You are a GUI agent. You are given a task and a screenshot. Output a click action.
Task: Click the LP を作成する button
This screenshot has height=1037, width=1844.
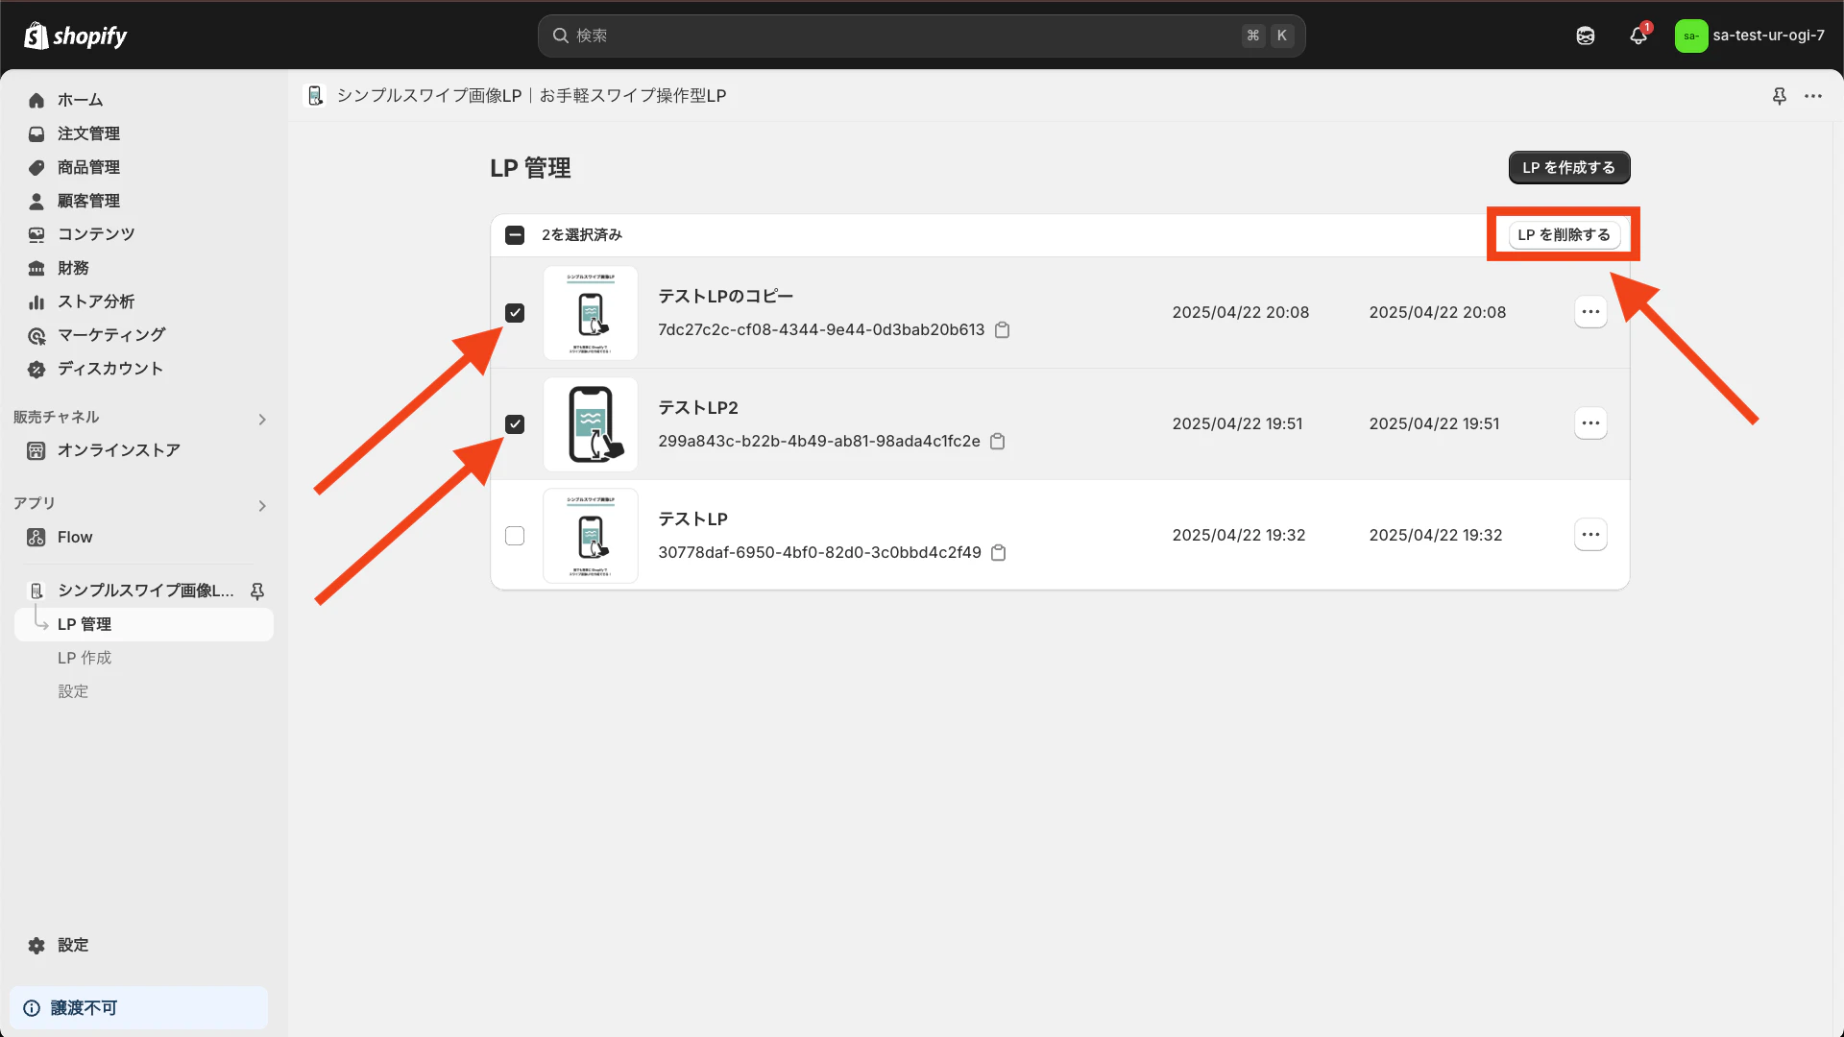coord(1569,168)
